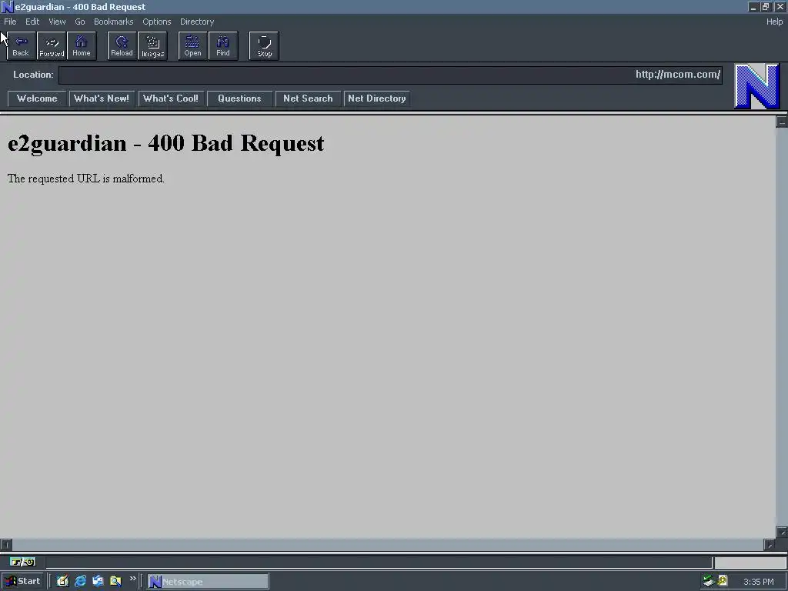Open the Options menu

pyautogui.click(x=157, y=22)
